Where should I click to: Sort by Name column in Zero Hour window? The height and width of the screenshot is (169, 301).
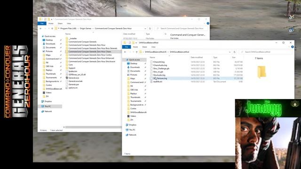pos(68,34)
